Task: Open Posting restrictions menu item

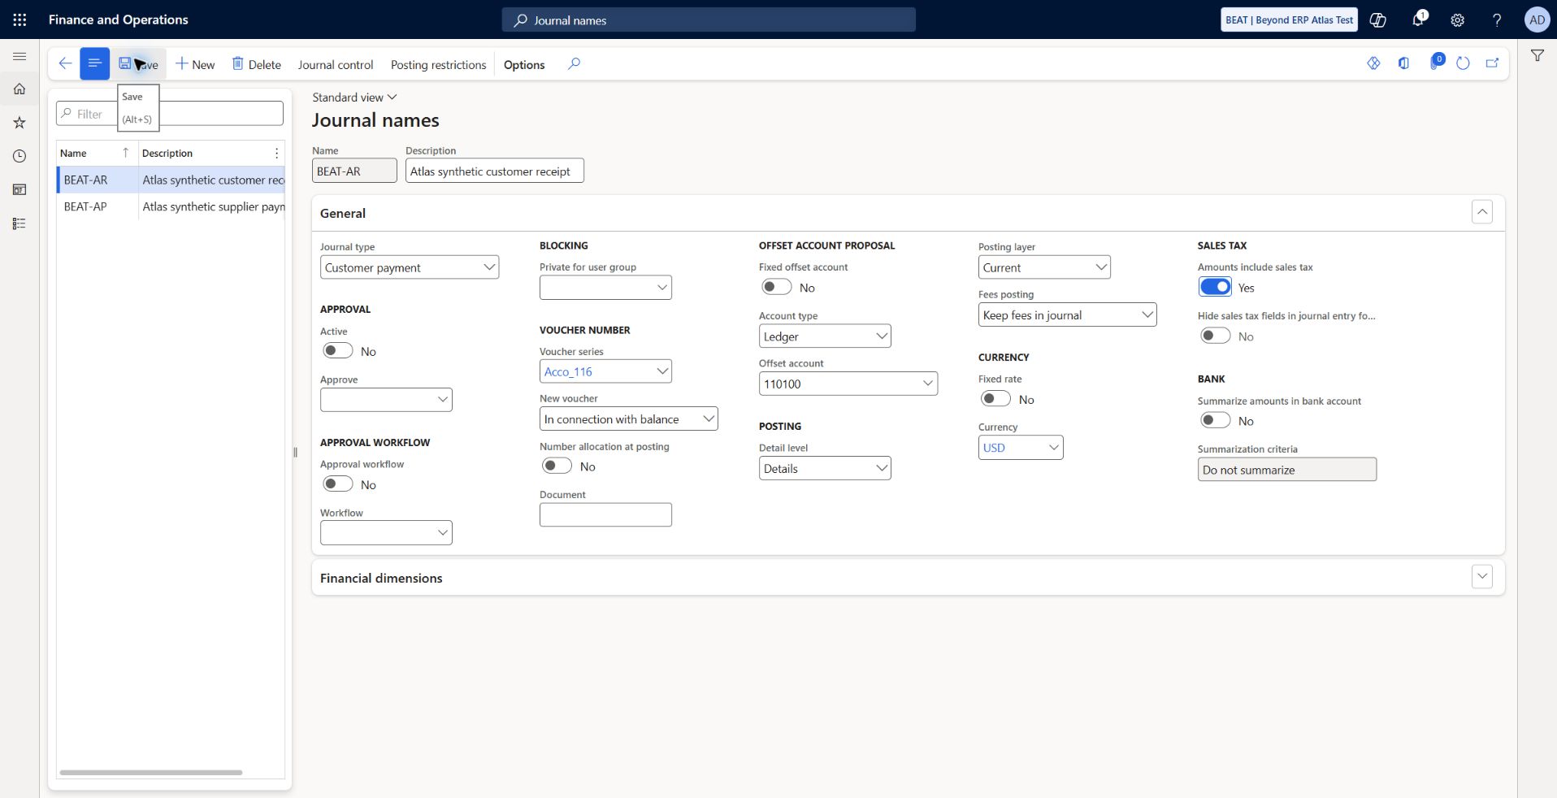Action: pos(438,64)
